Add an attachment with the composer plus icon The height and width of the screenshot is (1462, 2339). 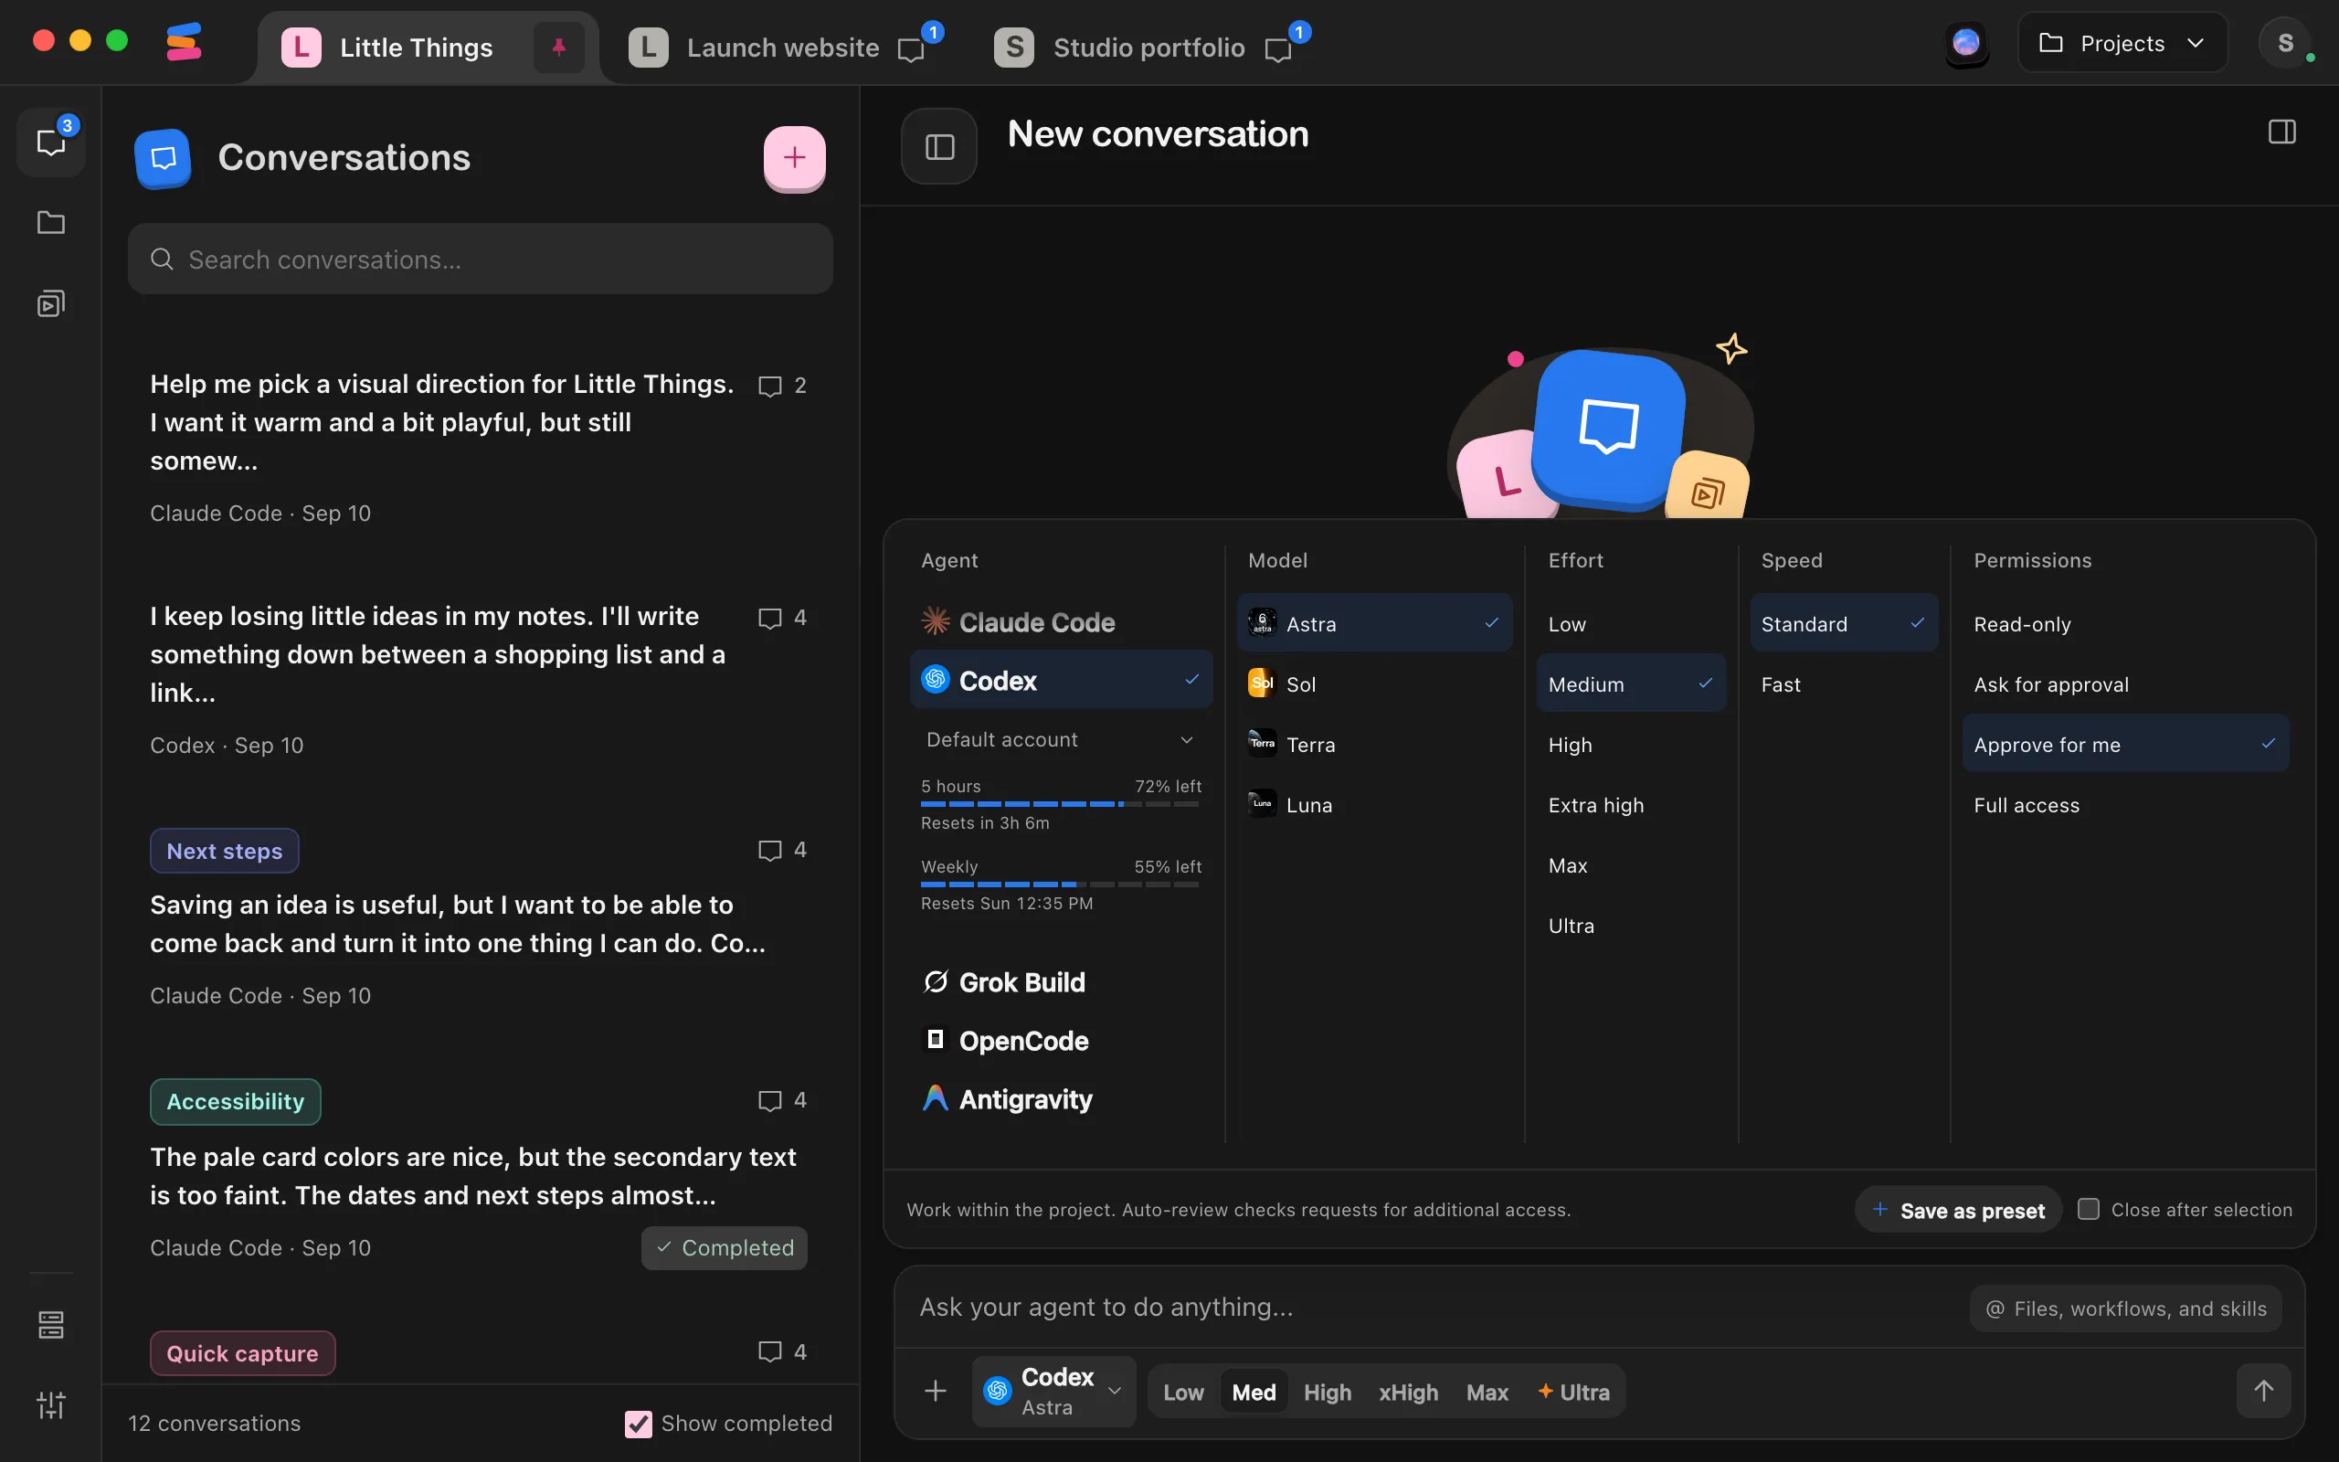click(936, 1392)
